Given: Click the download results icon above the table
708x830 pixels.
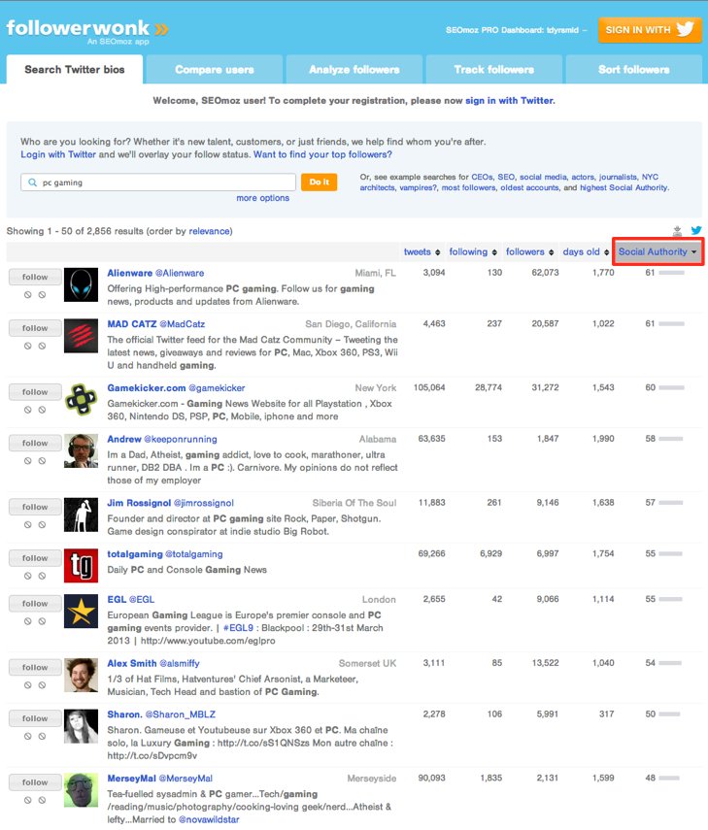Looking at the screenshot, I should tap(677, 231).
